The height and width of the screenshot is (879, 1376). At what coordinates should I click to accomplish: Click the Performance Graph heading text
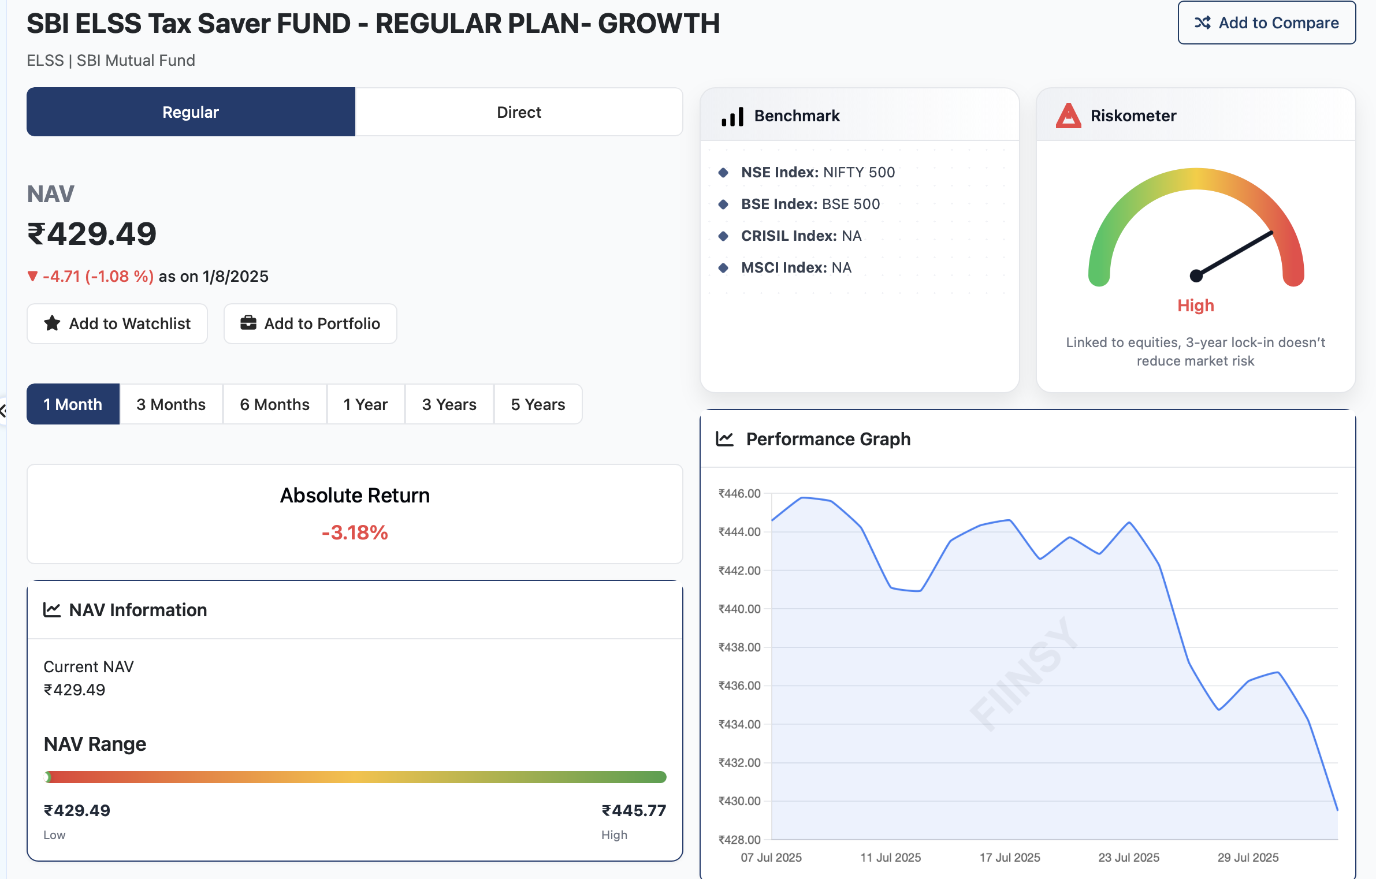click(x=828, y=439)
